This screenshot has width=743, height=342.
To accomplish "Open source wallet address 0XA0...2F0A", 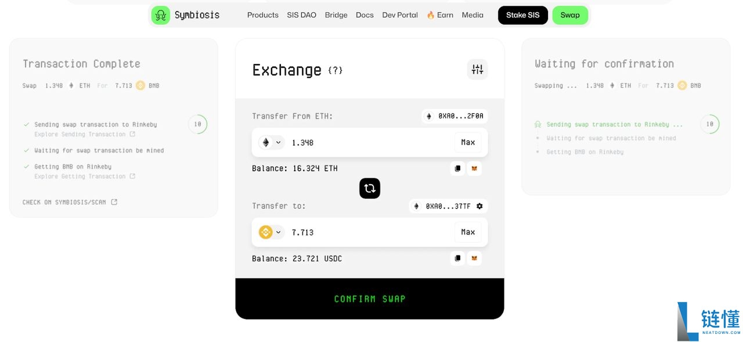I will [455, 116].
